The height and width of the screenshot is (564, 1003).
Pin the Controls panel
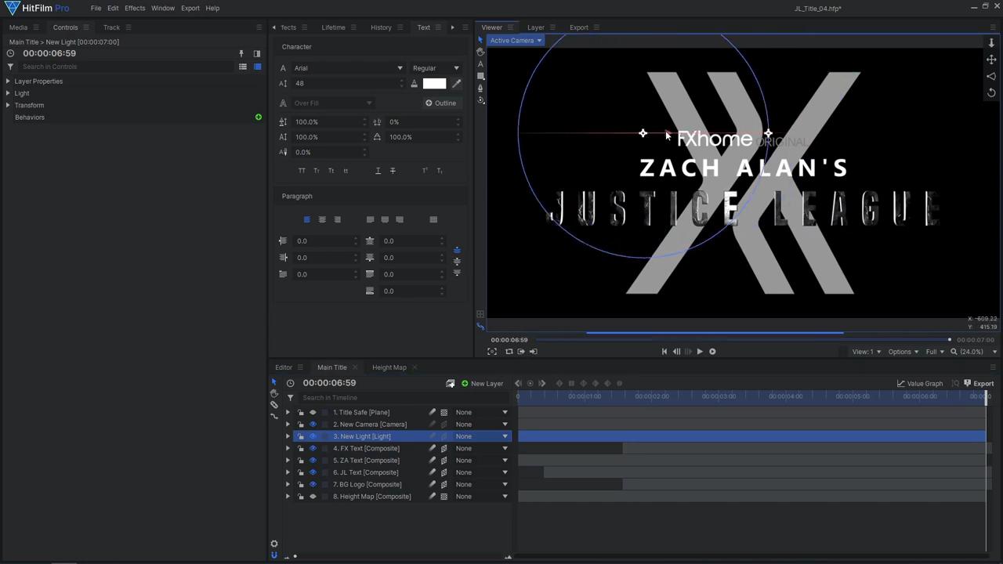pyautogui.click(x=241, y=53)
